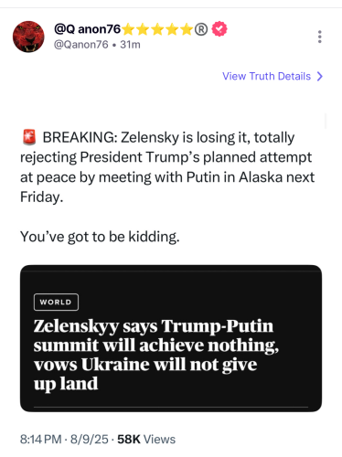Click the last gold star icon

coord(187,29)
